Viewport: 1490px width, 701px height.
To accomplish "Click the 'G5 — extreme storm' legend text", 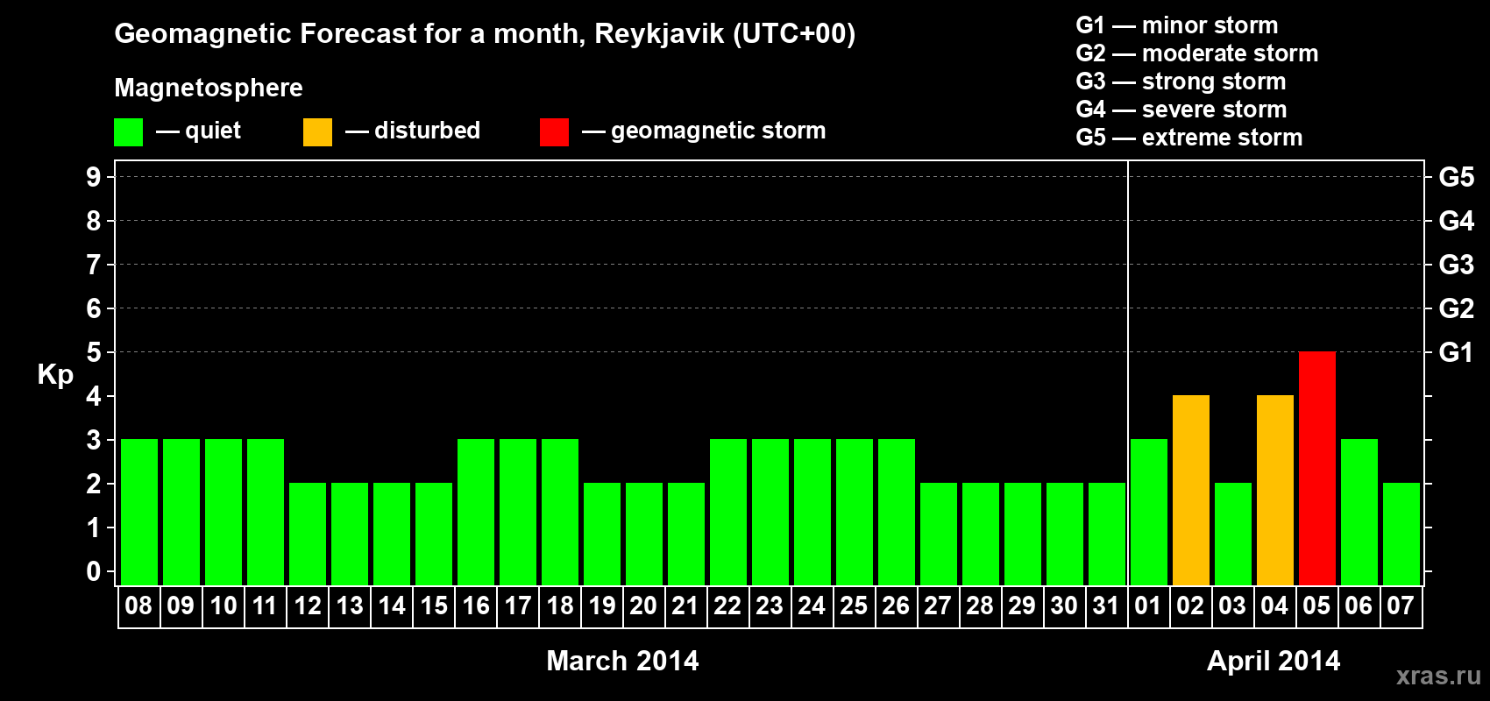I will (1189, 138).
